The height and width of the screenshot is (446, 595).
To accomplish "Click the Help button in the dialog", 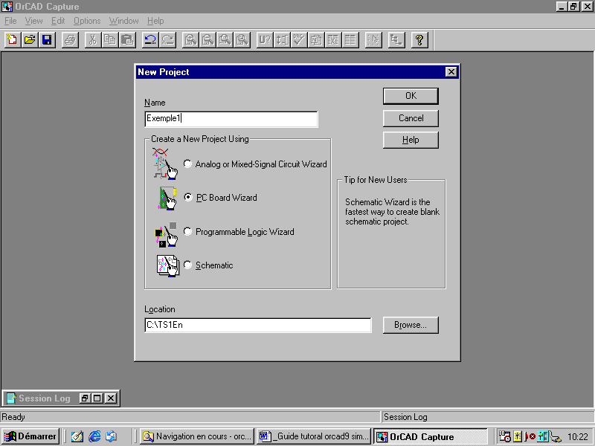I will click(x=411, y=140).
